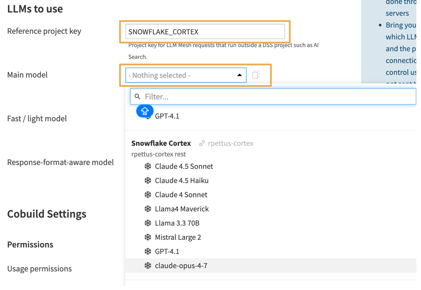Click the Project key for LLM Mesh help text
This screenshot has width=421, height=290.
pyautogui.click(x=223, y=51)
